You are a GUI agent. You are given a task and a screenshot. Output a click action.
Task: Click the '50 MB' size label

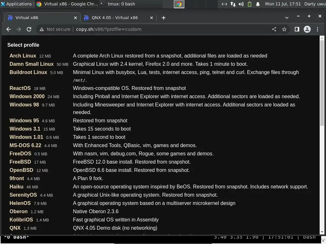62,64
